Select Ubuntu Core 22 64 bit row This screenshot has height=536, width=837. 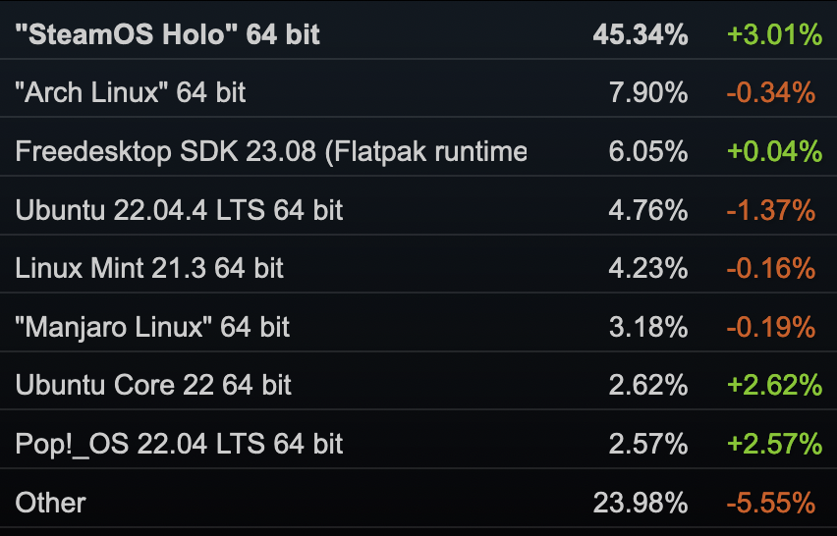pyautogui.click(x=418, y=385)
